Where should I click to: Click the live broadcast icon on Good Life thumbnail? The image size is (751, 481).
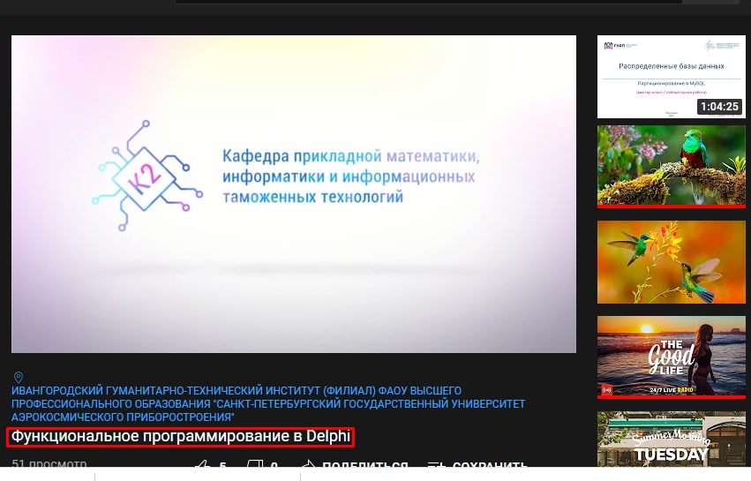click(607, 390)
